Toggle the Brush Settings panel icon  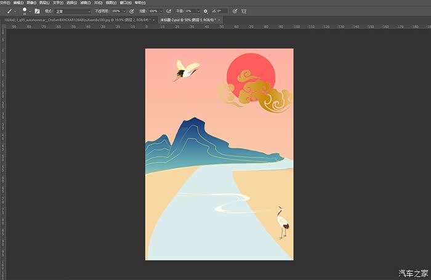(37, 11)
